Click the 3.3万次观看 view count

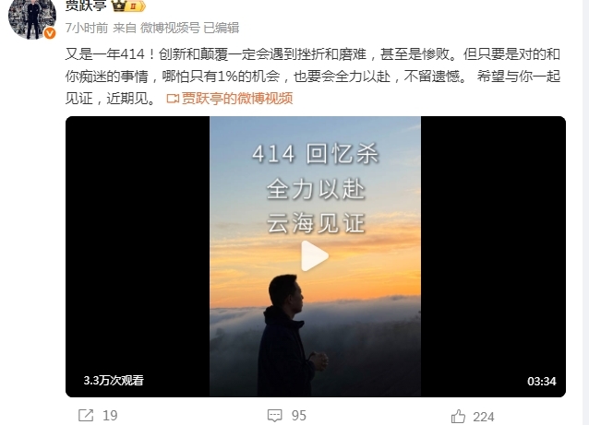coord(114,381)
